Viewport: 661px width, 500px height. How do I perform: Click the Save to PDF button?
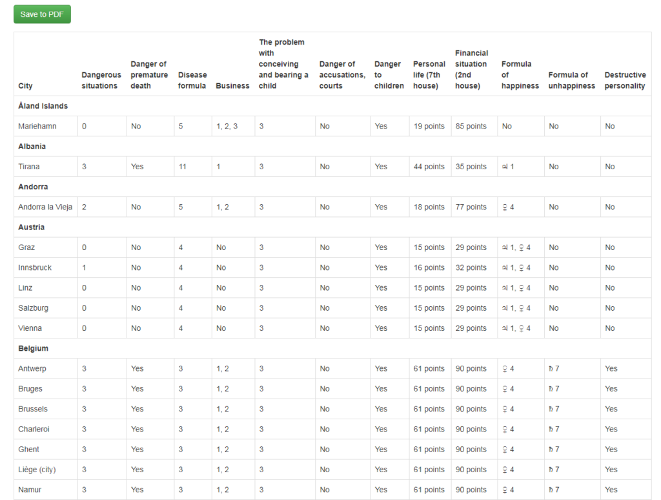(x=42, y=14)
